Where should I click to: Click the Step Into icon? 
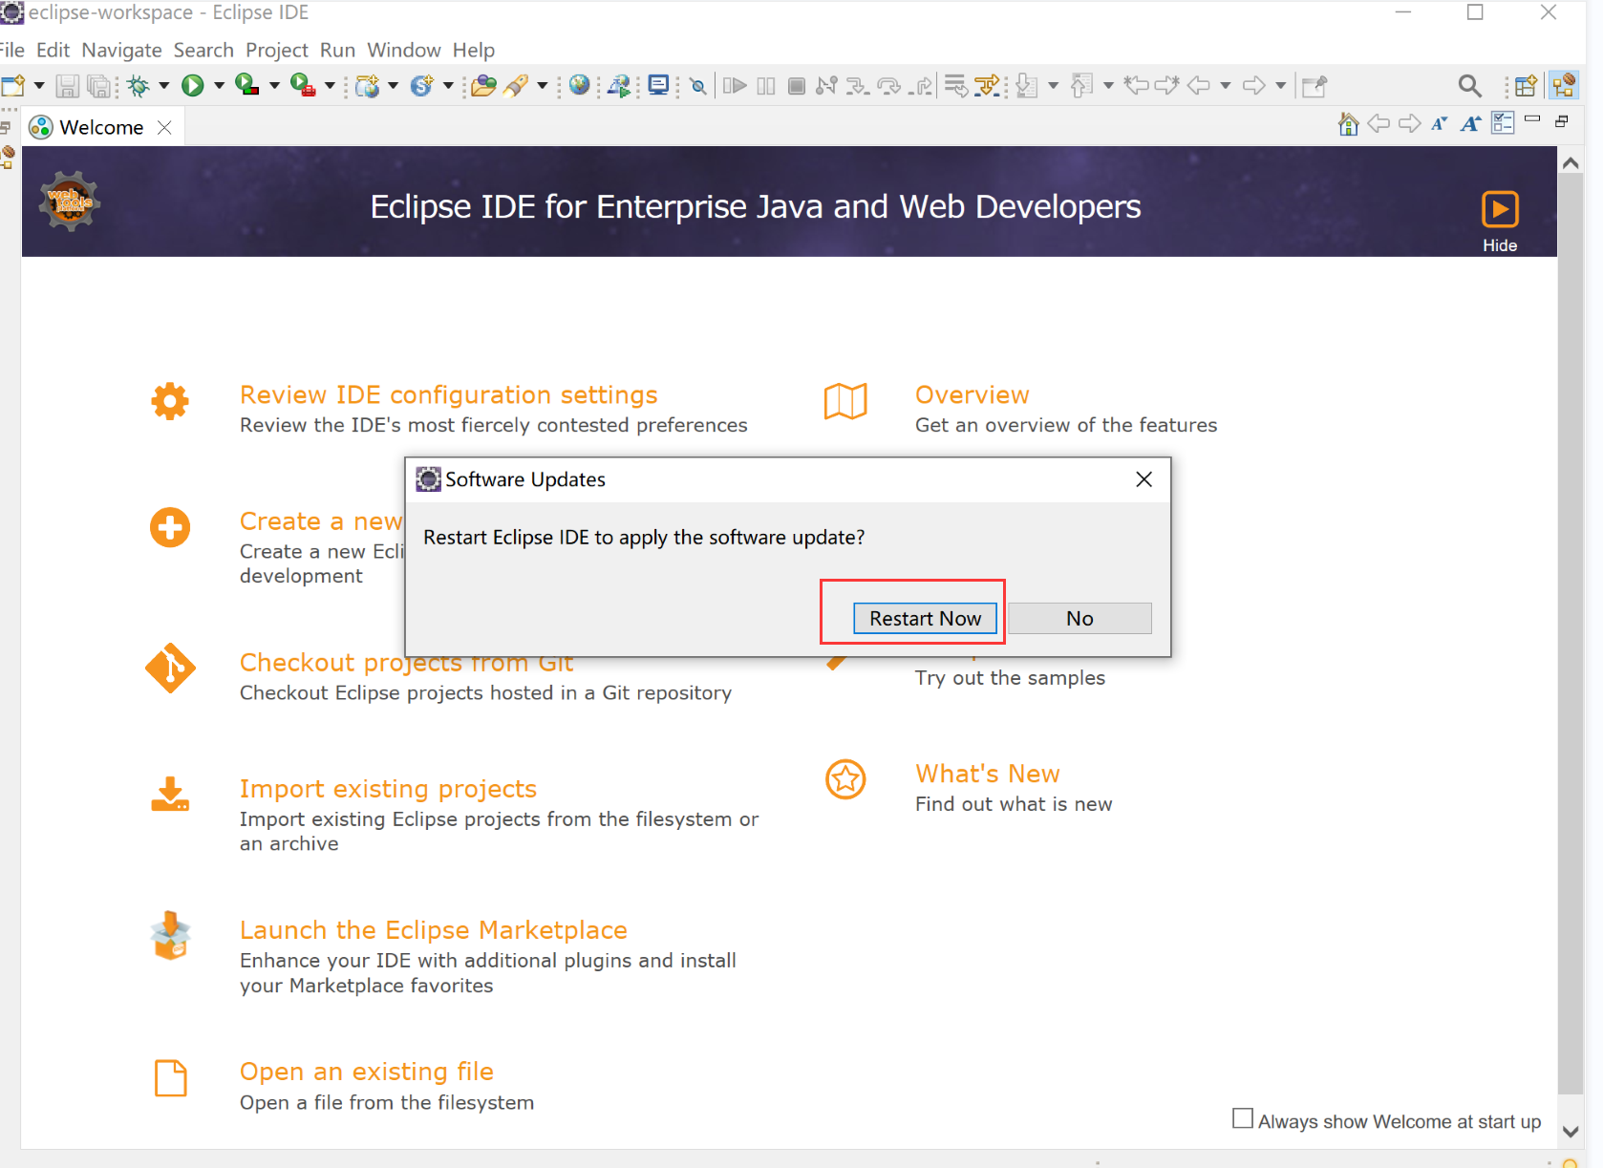coord(858,86)
